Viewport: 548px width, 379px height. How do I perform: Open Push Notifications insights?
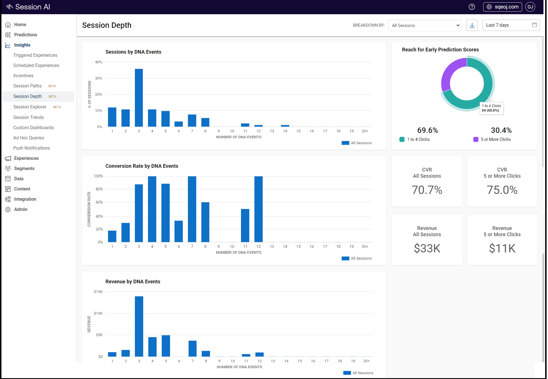click(32, 148)
